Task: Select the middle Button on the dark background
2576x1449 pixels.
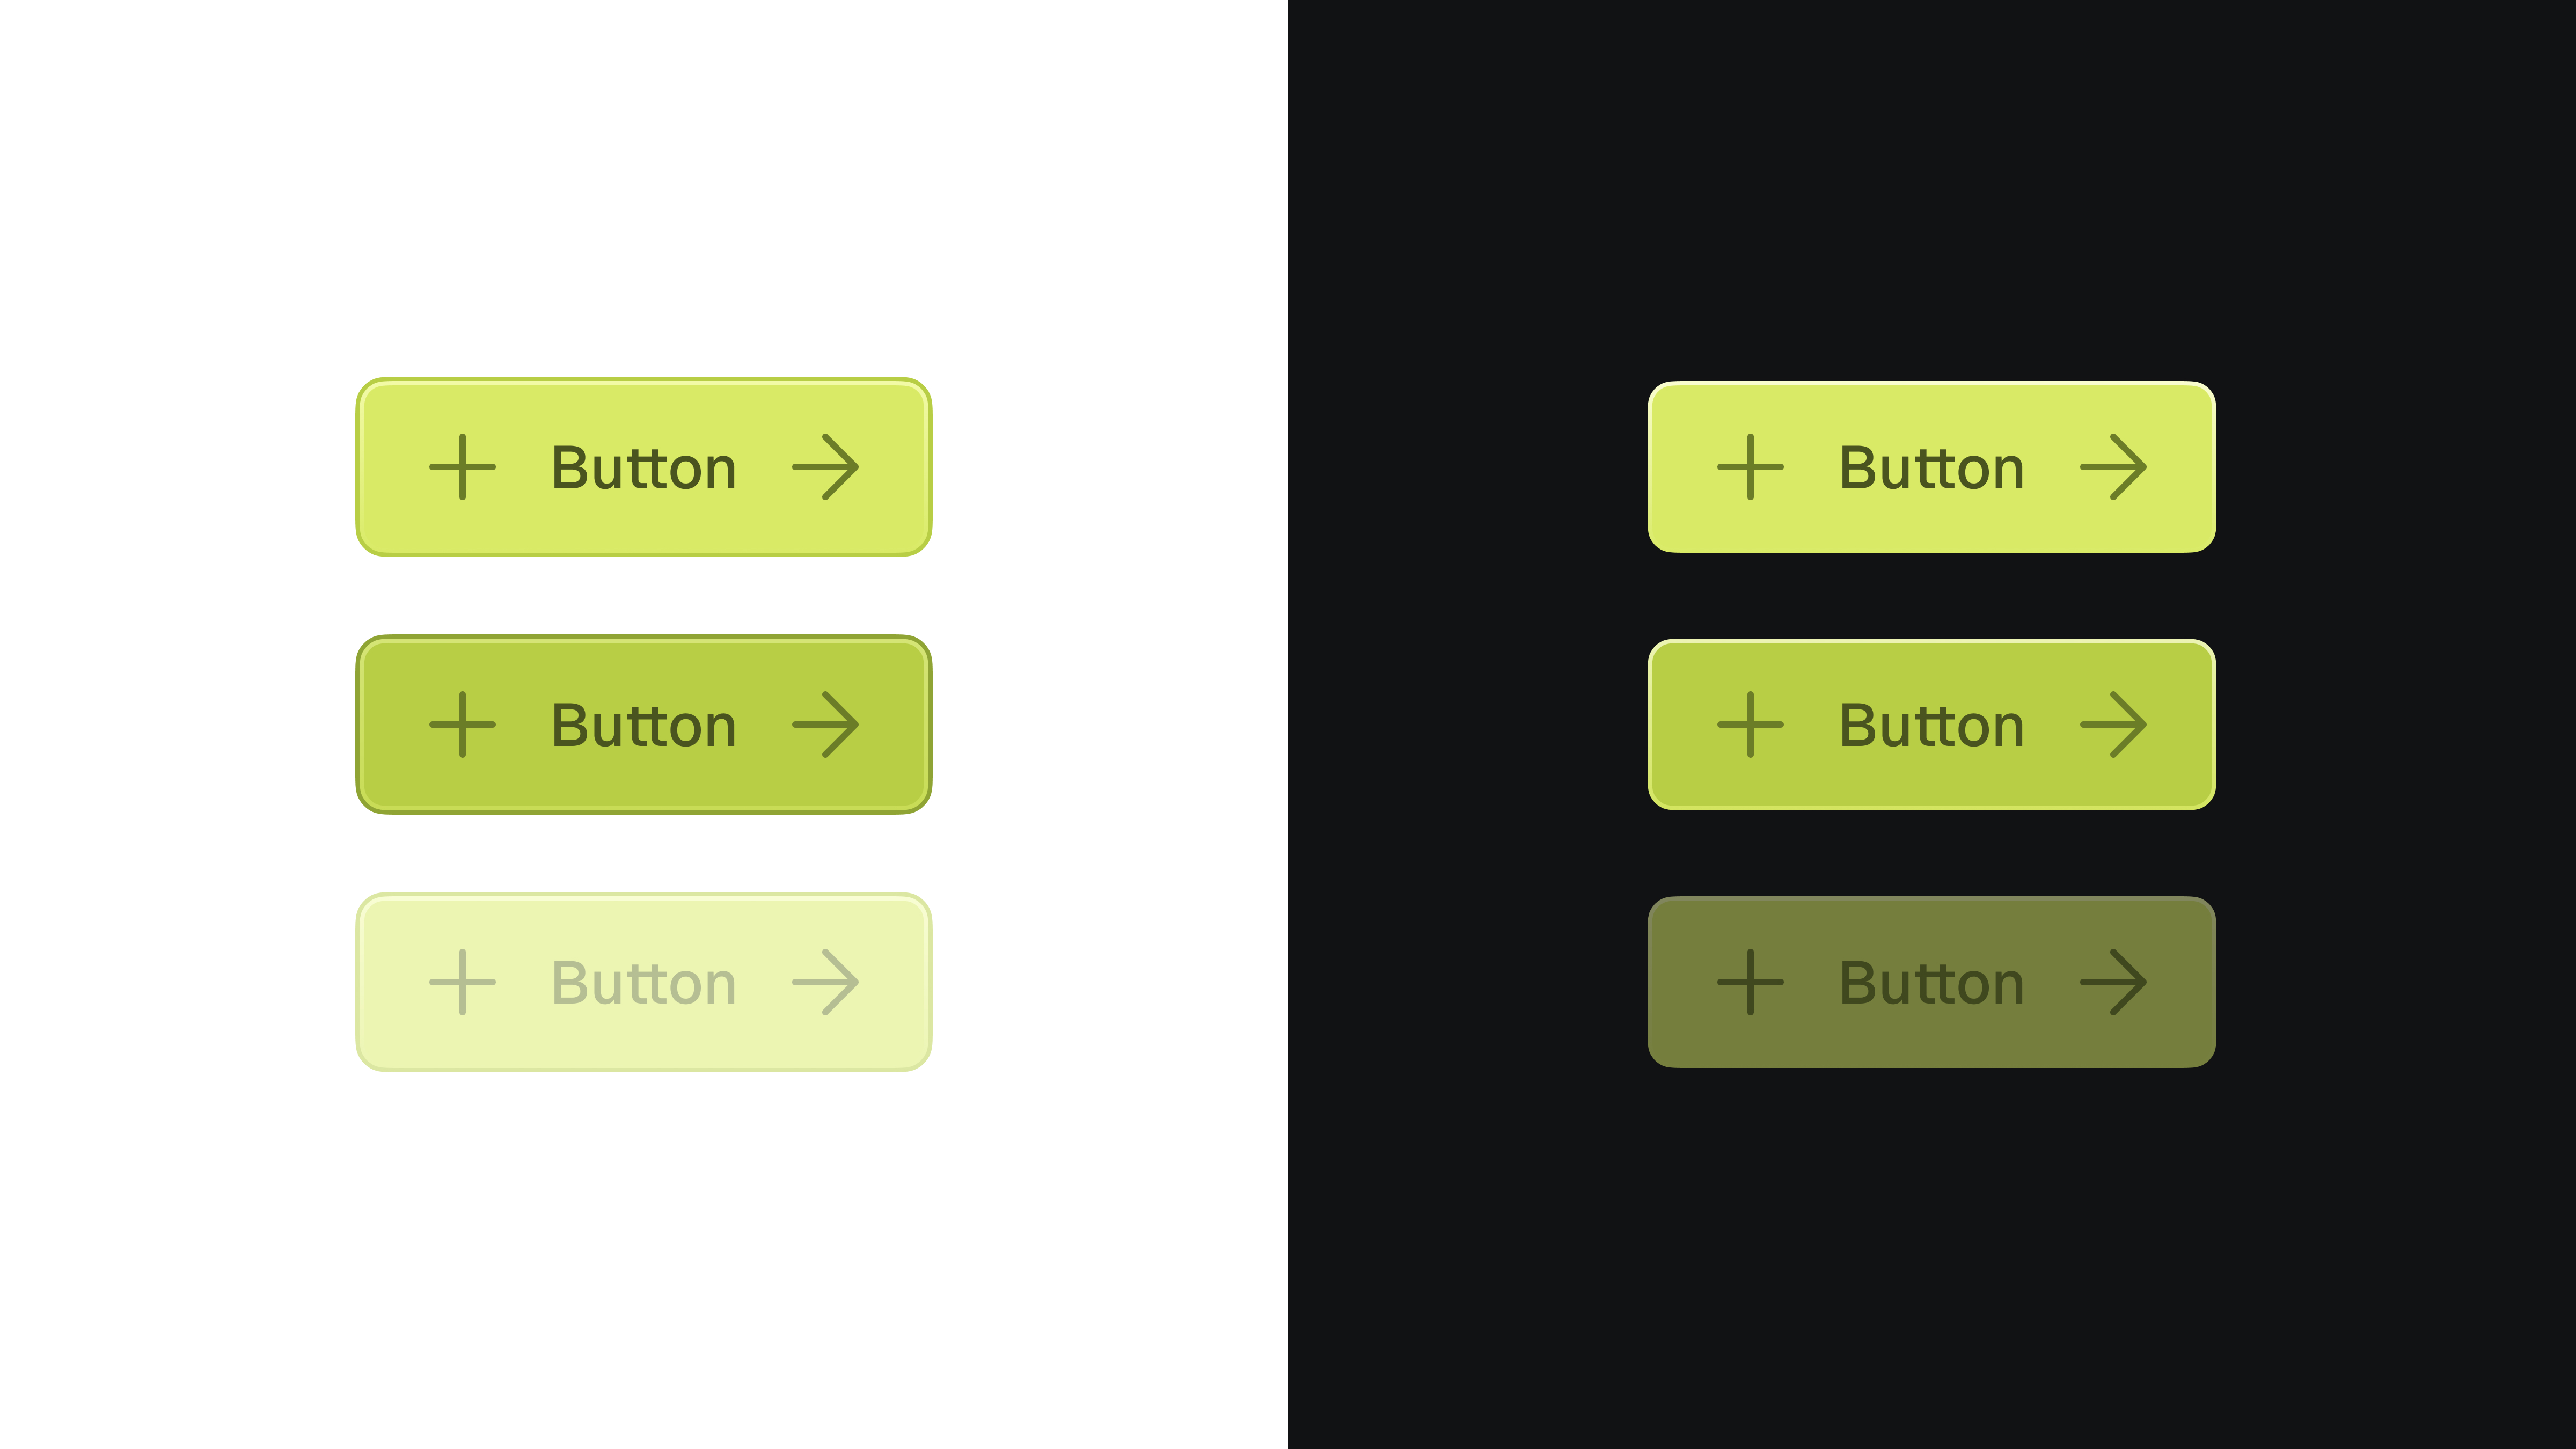Action: [1932, 723]
